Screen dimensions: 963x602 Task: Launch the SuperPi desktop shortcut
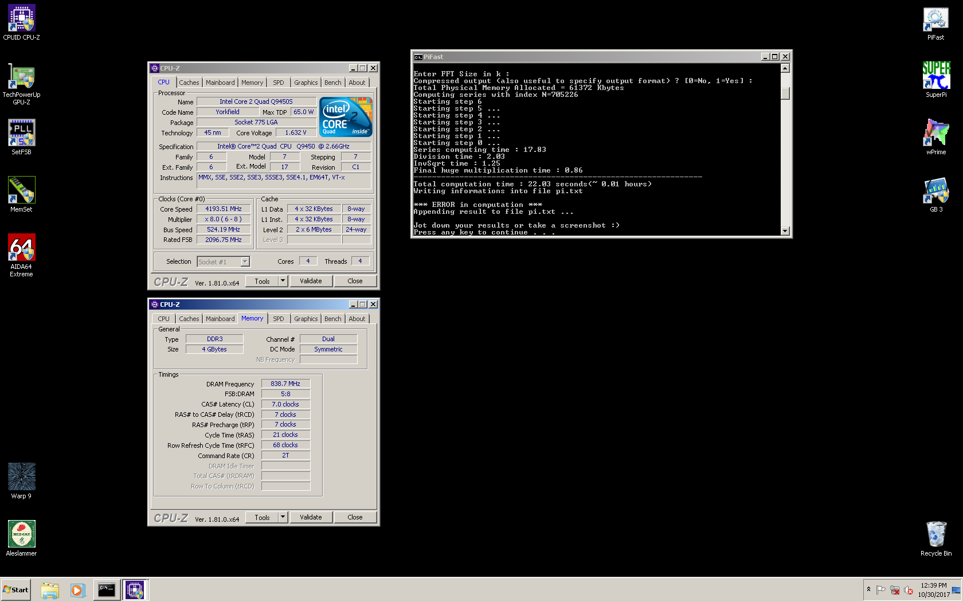[x=935, y=80]
